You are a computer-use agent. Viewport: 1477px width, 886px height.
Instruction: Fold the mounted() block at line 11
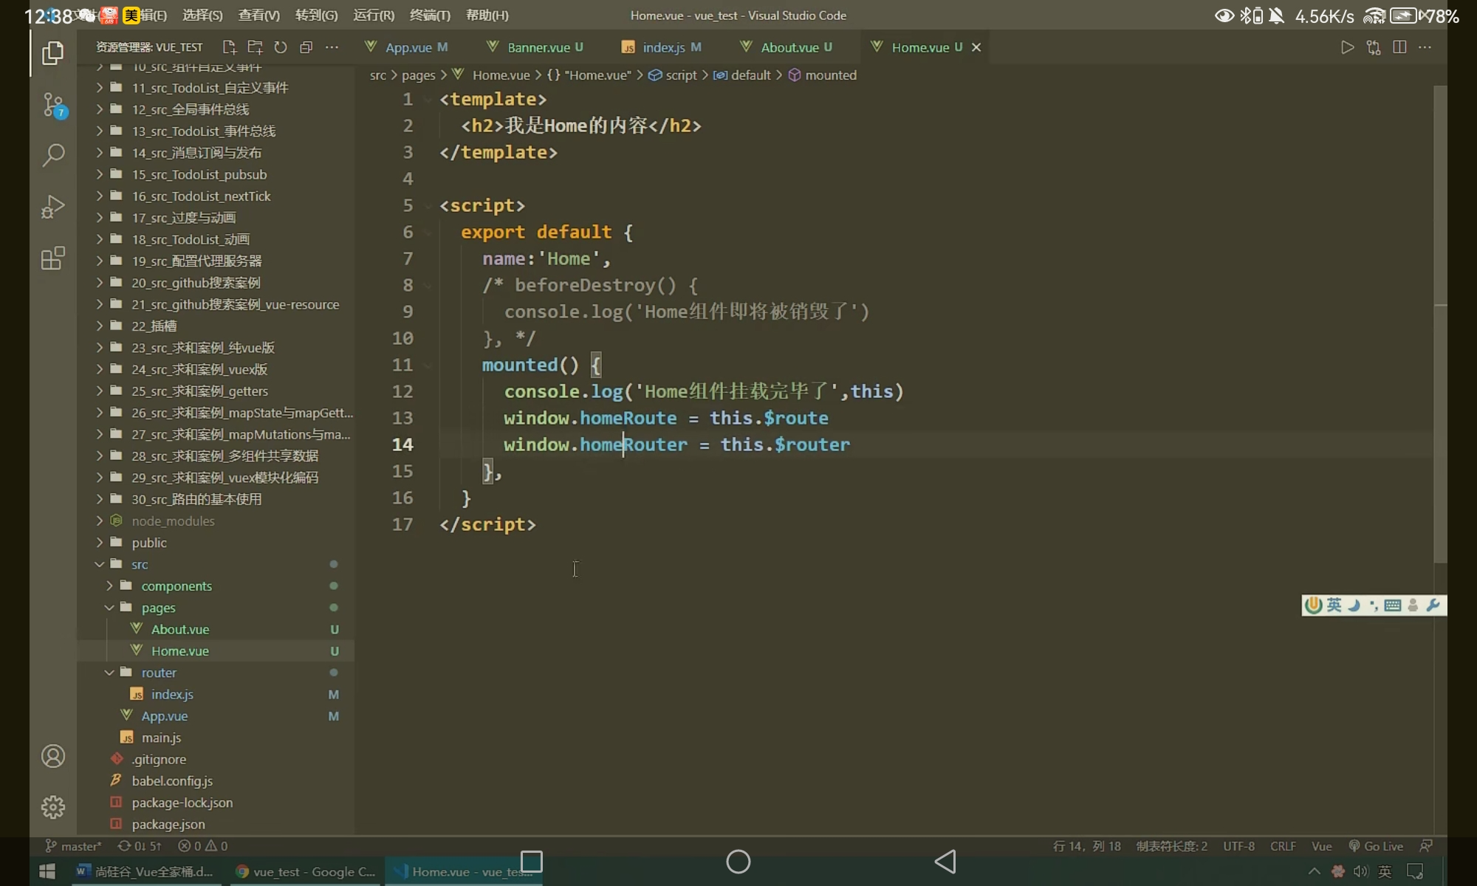point(428,365)
